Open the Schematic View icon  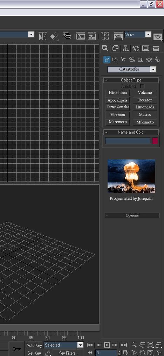pos(92,36)
